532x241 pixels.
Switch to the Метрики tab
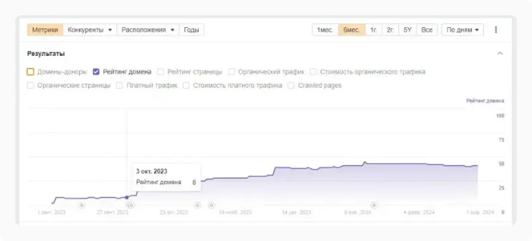tap(45, 30)
